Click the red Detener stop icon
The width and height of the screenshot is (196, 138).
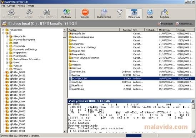click(85, 12)
